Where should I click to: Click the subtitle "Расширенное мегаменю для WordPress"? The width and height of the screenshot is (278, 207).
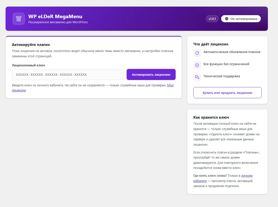tap(58, 22)
